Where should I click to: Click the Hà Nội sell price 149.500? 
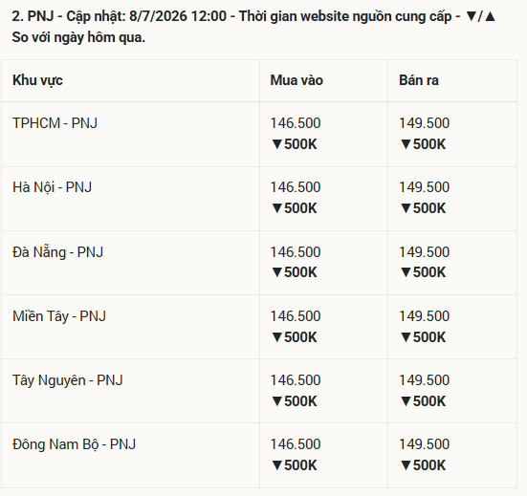click(x=424, y=187)
